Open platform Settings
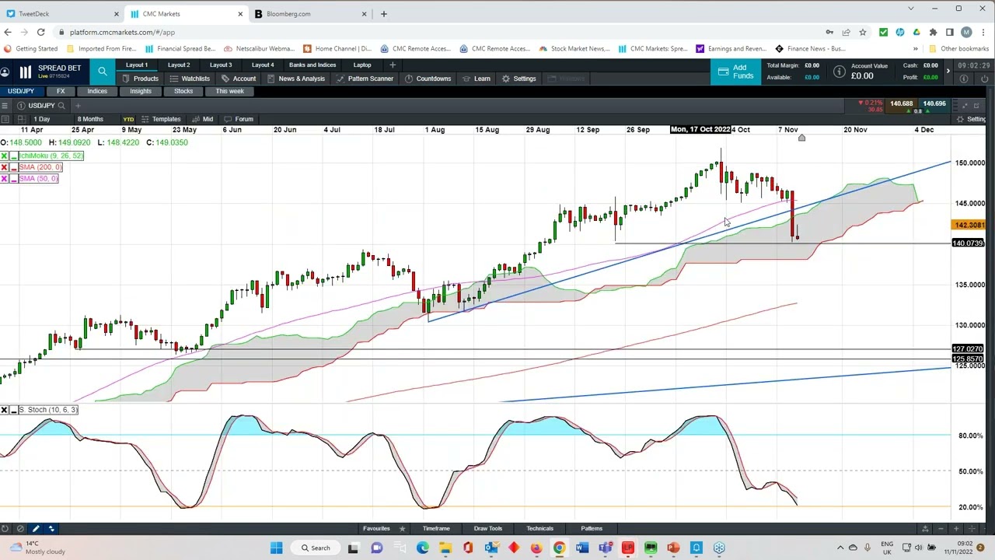Screen dimensions: 995x560 tap(518, 79)
